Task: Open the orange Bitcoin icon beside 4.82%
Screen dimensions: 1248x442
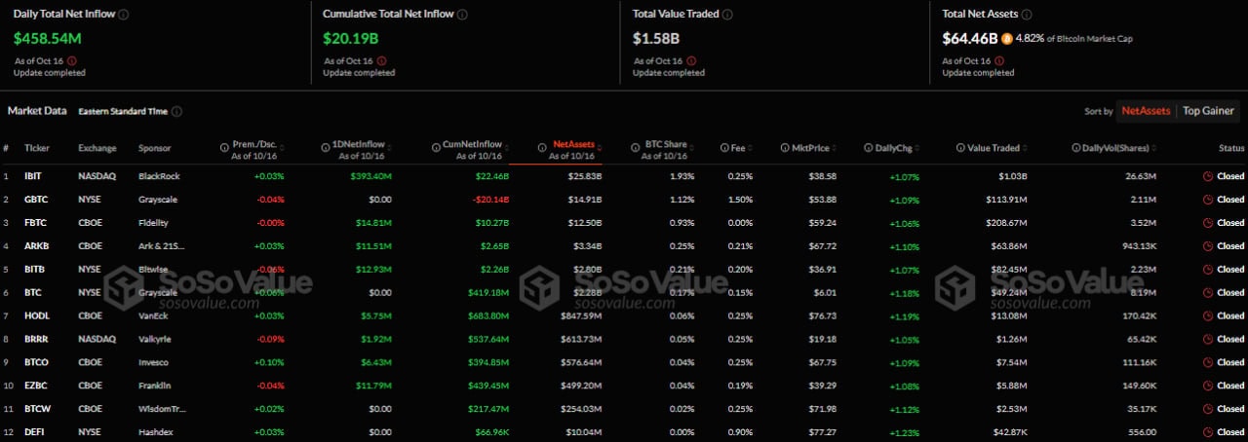Action: 1007,39
